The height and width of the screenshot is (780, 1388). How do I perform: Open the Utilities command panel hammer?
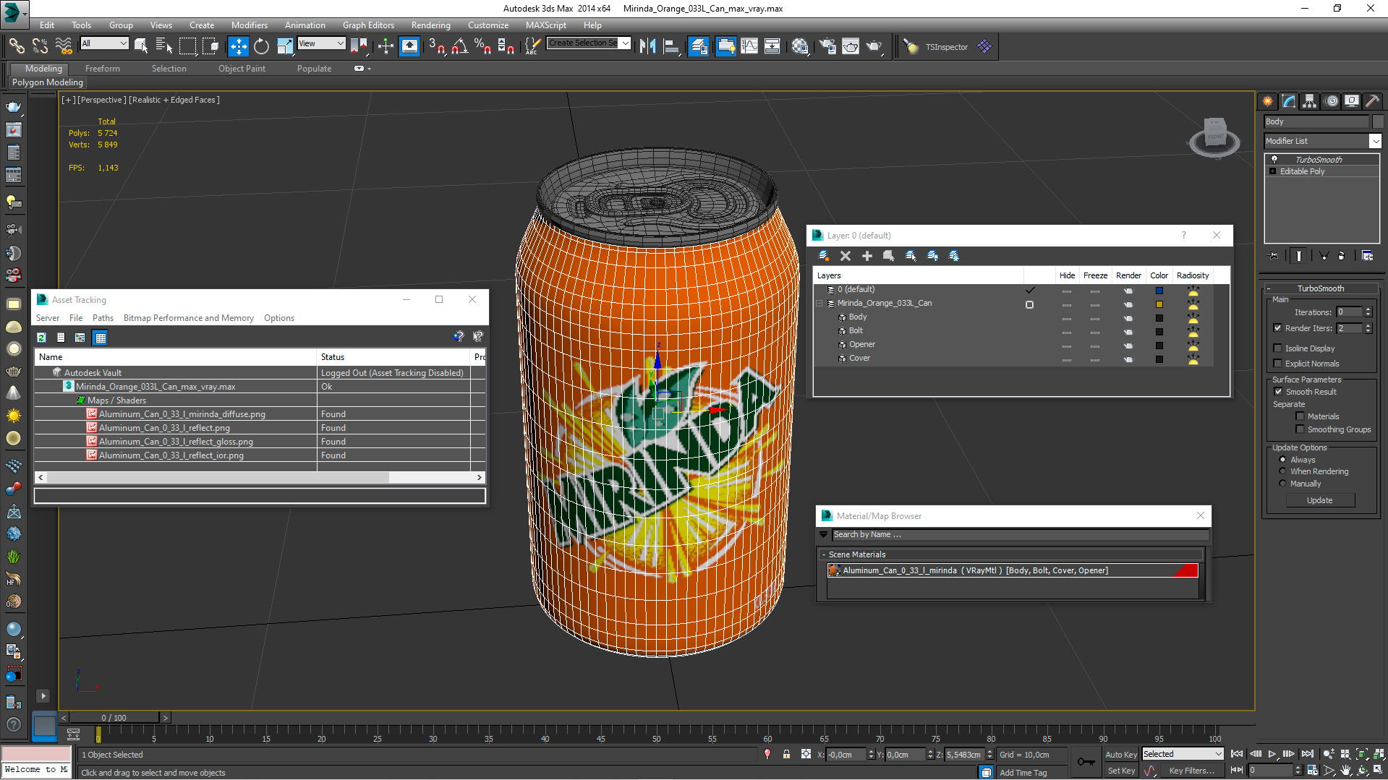point(1372,101)
